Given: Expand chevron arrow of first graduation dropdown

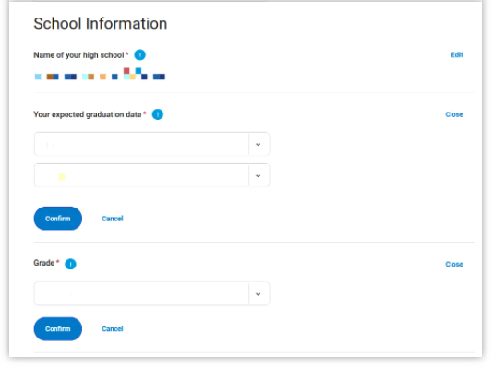Looking at the screenshot, I should pos(259,145).
